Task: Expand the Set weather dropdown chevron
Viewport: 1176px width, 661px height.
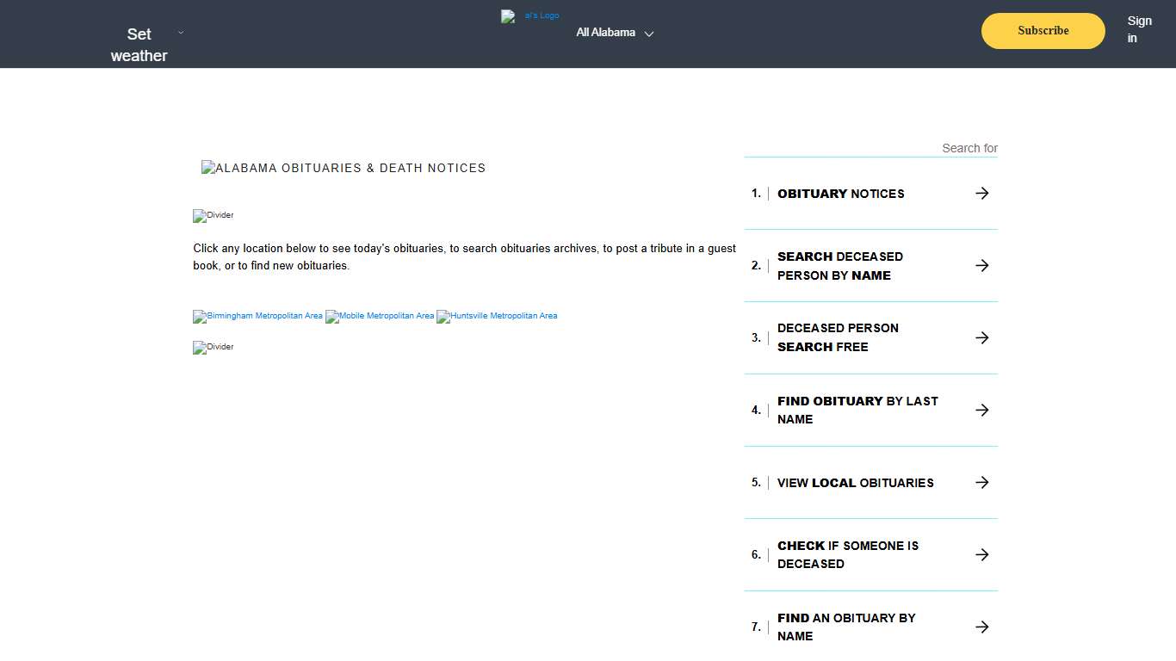Action: tap(181, 33)
